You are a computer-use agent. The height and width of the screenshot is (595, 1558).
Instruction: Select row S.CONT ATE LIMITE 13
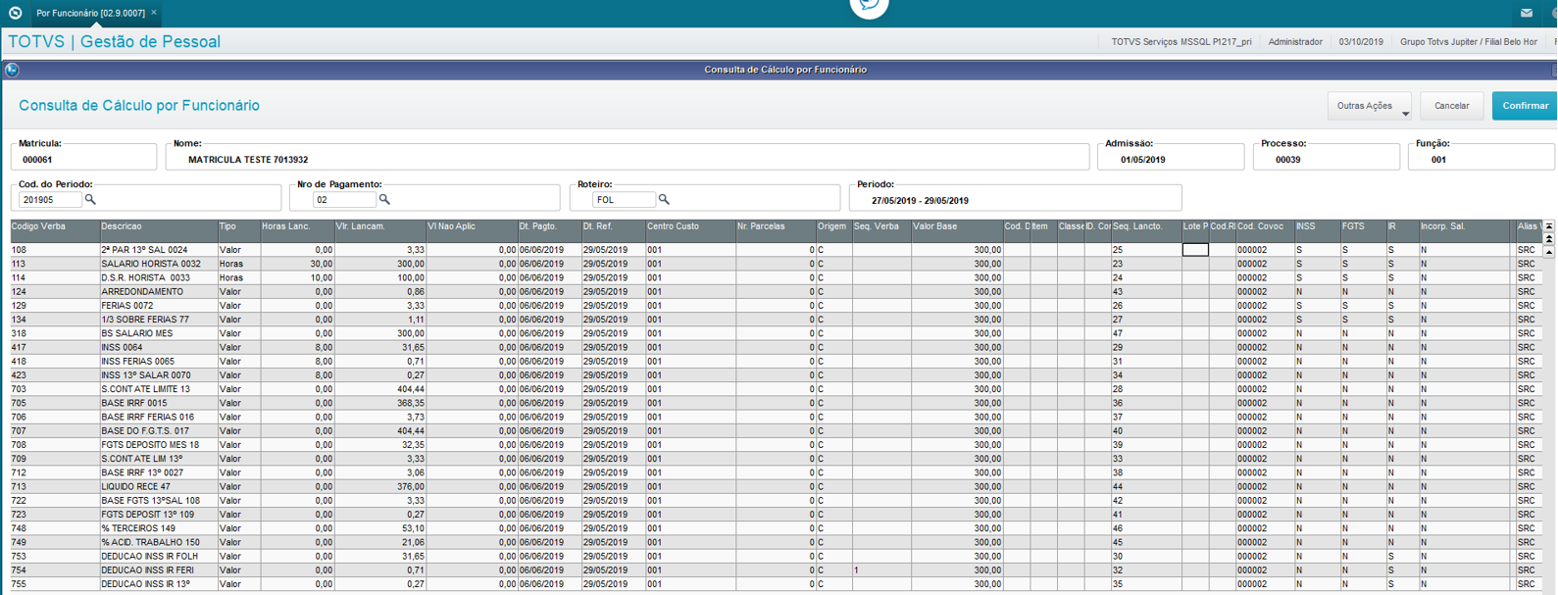coord(776,389)
